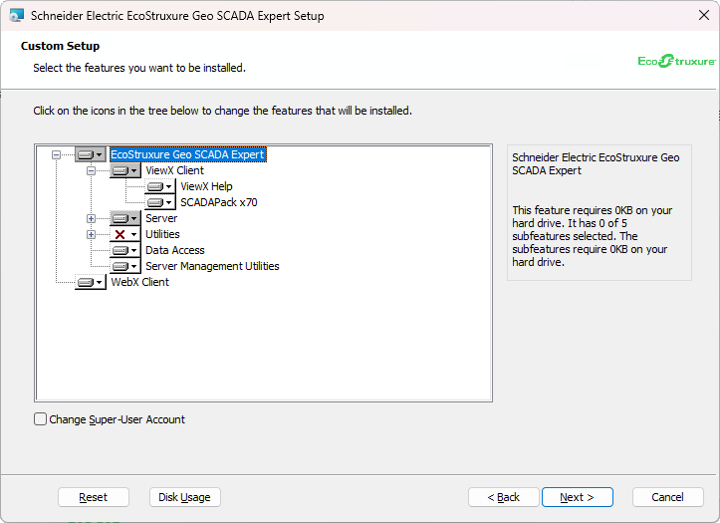Open the Data Access feature icon
The width and height of the screenshot is (720, 523).
click(x=124, y=250)
